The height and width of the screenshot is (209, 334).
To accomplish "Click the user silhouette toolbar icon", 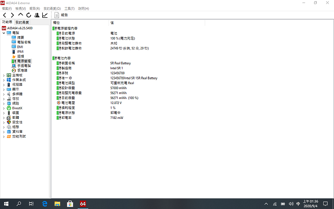I will pos(37,15).
